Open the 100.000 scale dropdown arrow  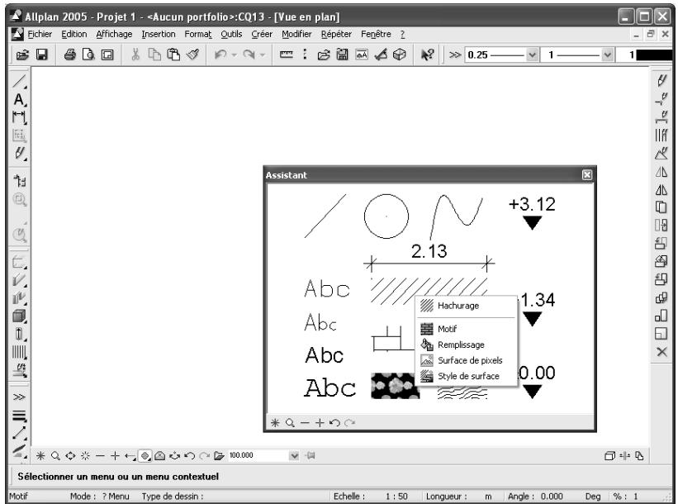295,455
